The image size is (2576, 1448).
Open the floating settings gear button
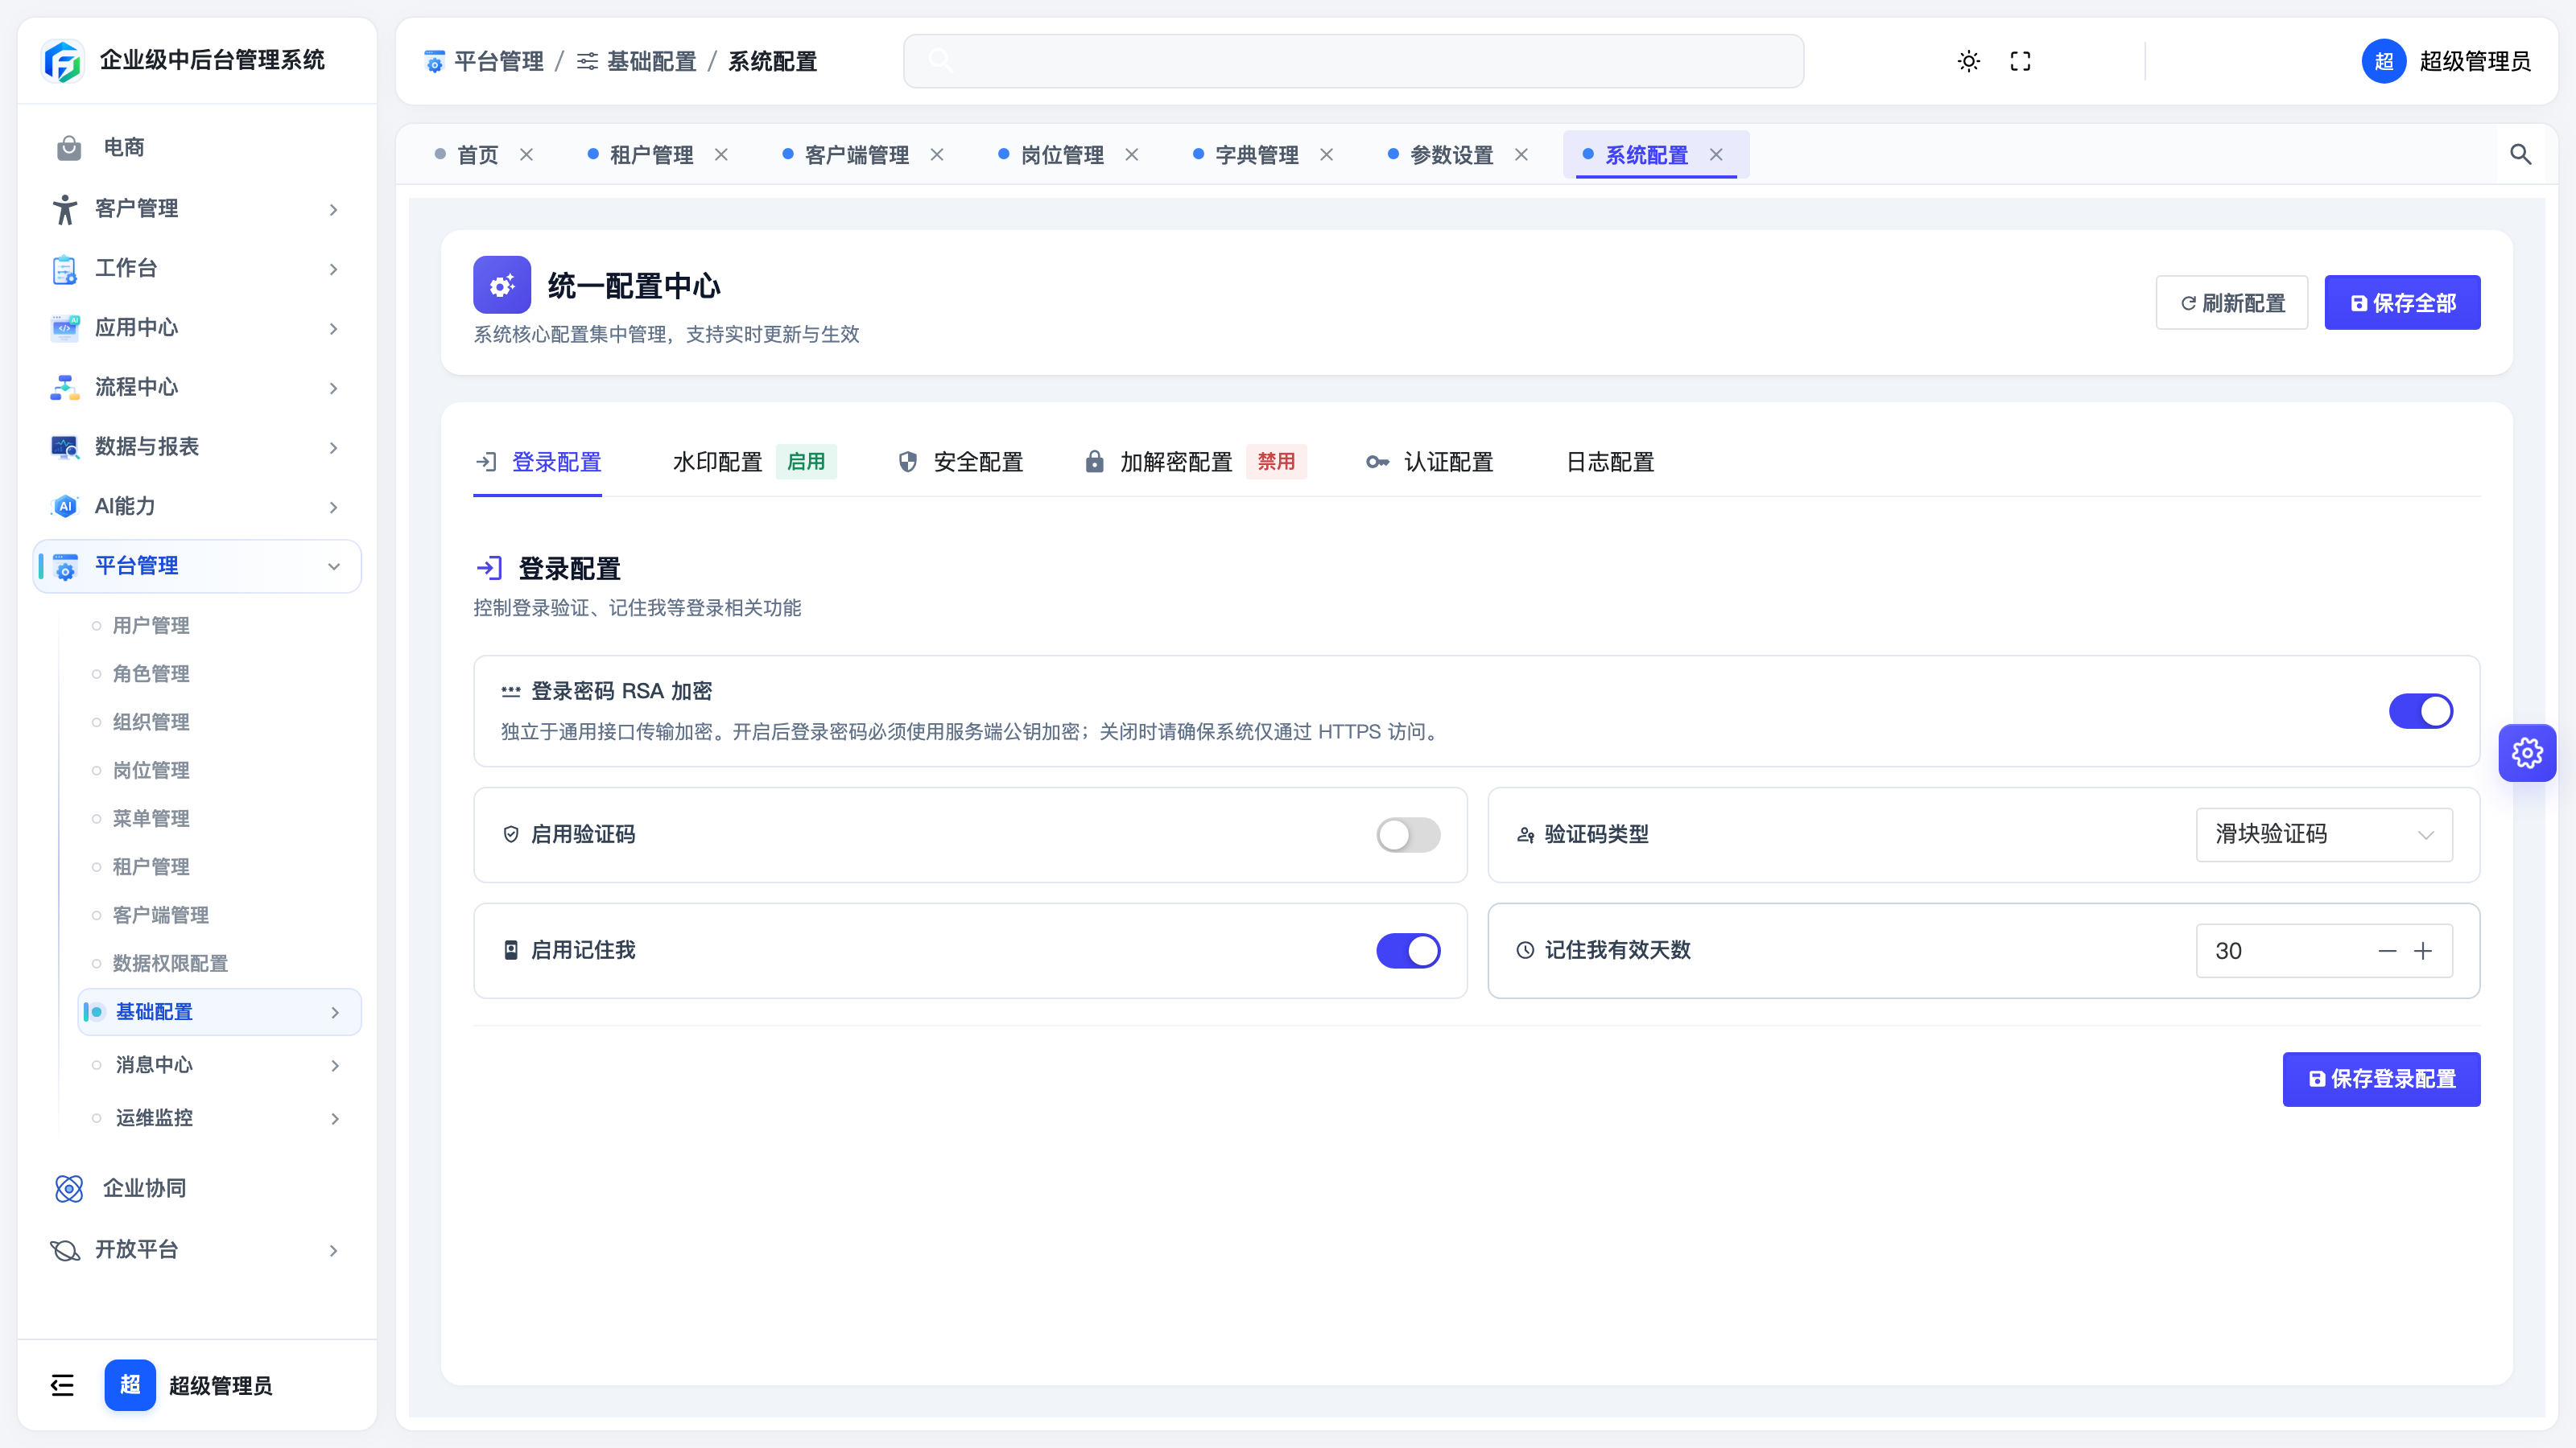(2528, 752)
